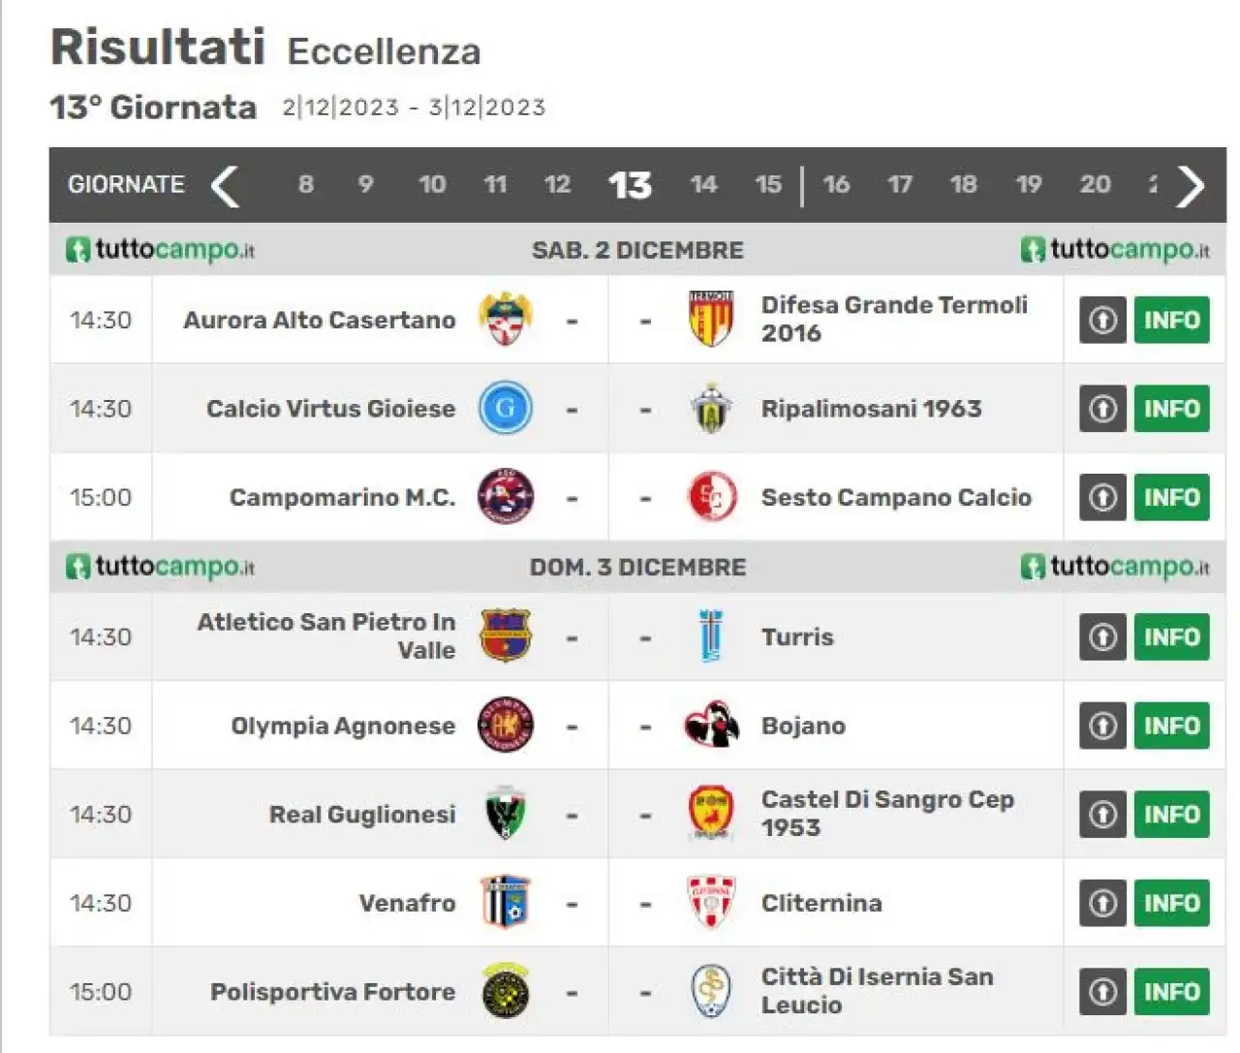Screen dimensions: 1240x1053
Task: Open the Città Di Isernia San Leucio link
Action: coord(877,991)
